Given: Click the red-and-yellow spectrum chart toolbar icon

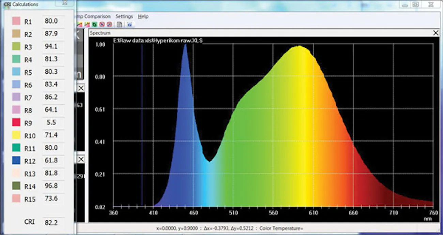Looking at the screenshot, I should point(87,25).
